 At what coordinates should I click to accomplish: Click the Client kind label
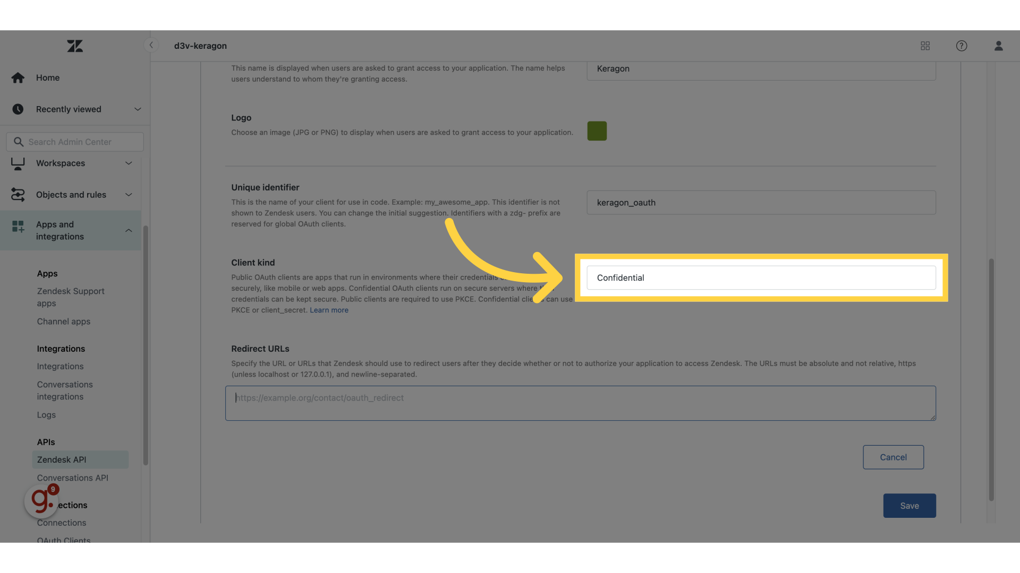click(x=253, y=263)
